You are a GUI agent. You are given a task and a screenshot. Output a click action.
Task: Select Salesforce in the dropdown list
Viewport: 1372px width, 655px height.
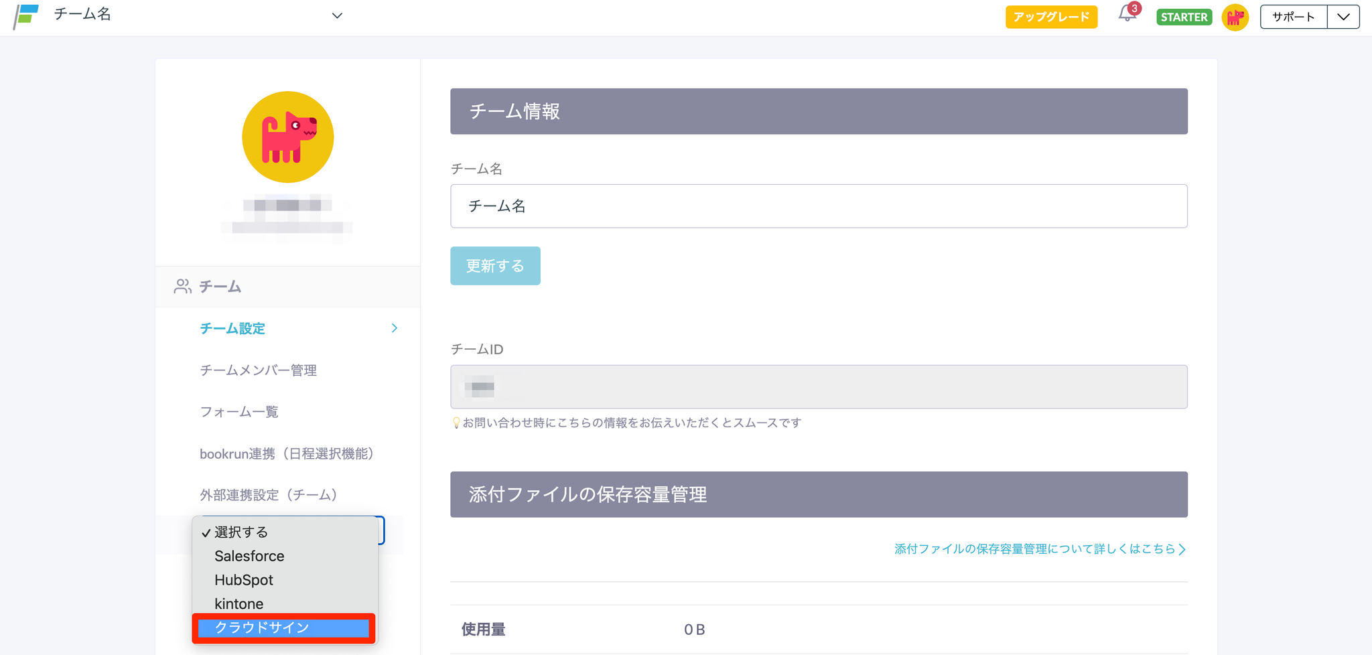249,556
